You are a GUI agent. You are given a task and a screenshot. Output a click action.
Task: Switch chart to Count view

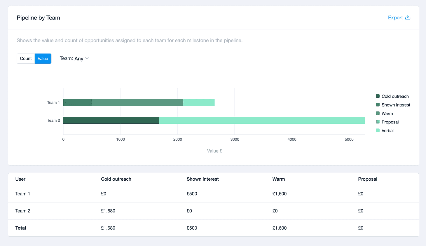(26, 59)
